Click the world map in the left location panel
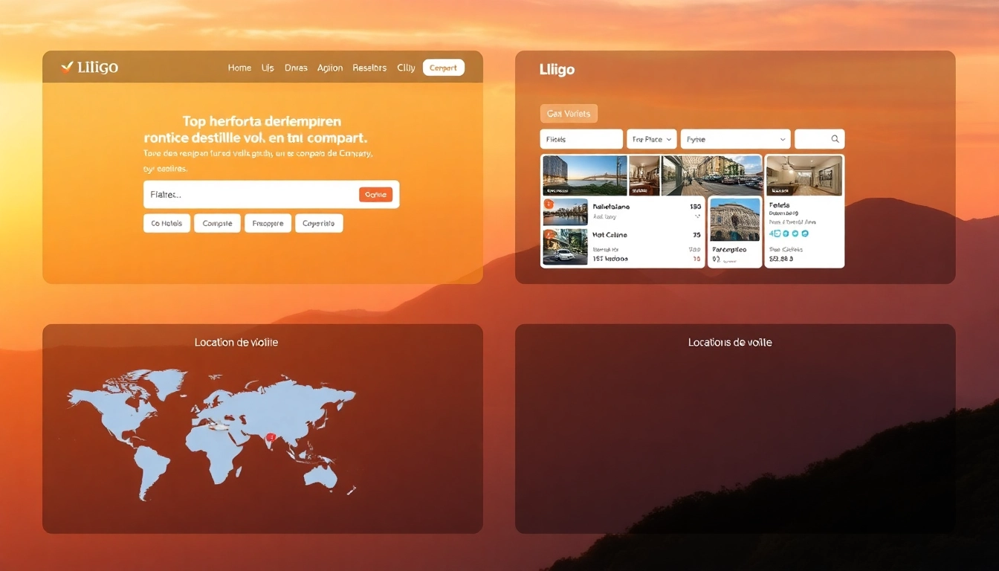The width and height of the screenshot is (999, 571). pyautogui.click(x=213, y=434)
